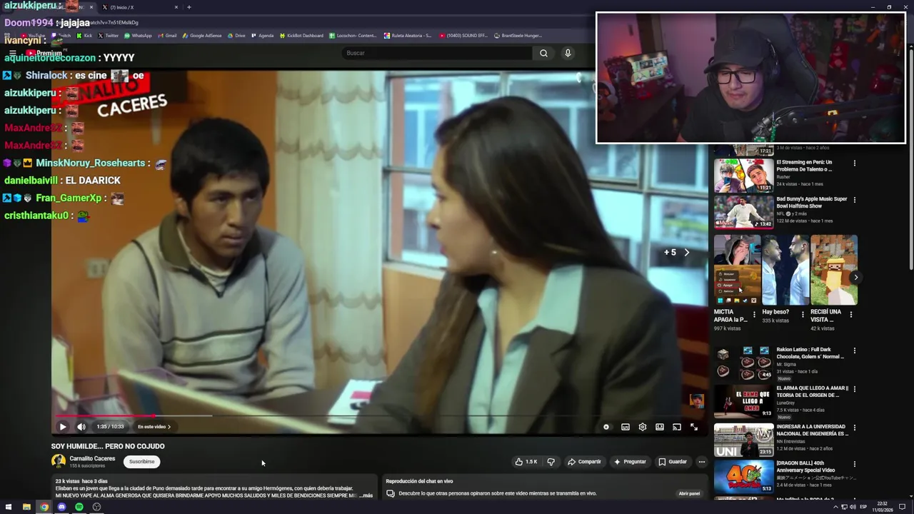This screenshot has height=514, width=914.
Task: Advance overlay with '+5' next arrow
Action: pyautogui.click(x=687, y=253)
